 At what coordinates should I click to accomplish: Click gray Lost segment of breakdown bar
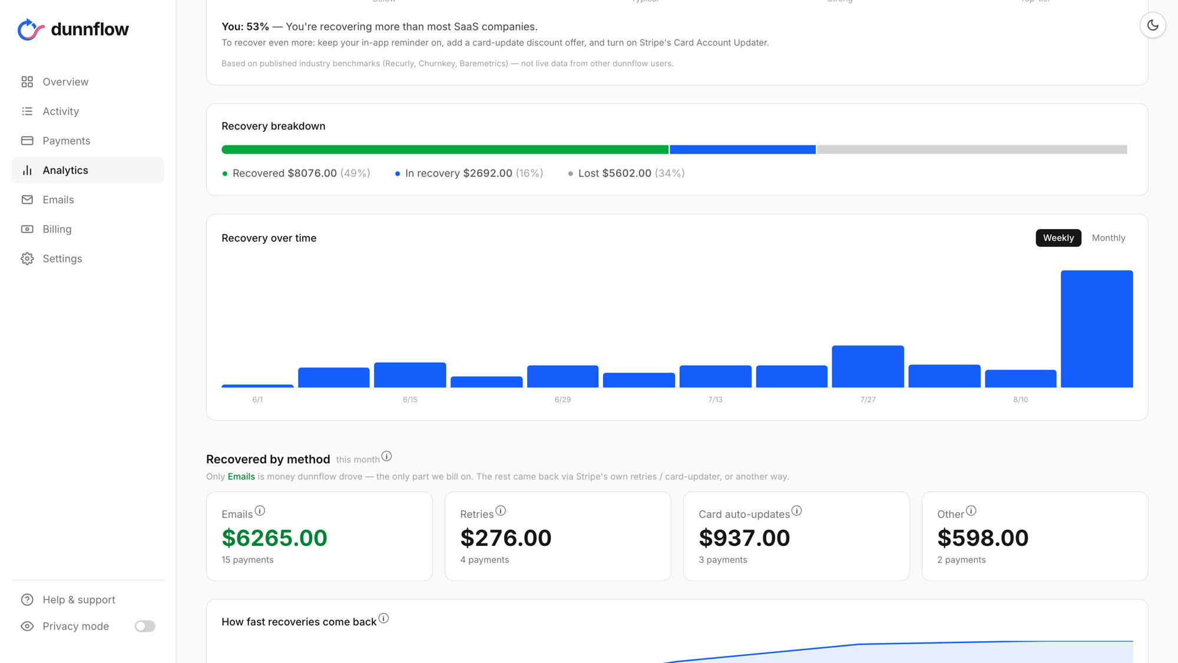(972, 150)
